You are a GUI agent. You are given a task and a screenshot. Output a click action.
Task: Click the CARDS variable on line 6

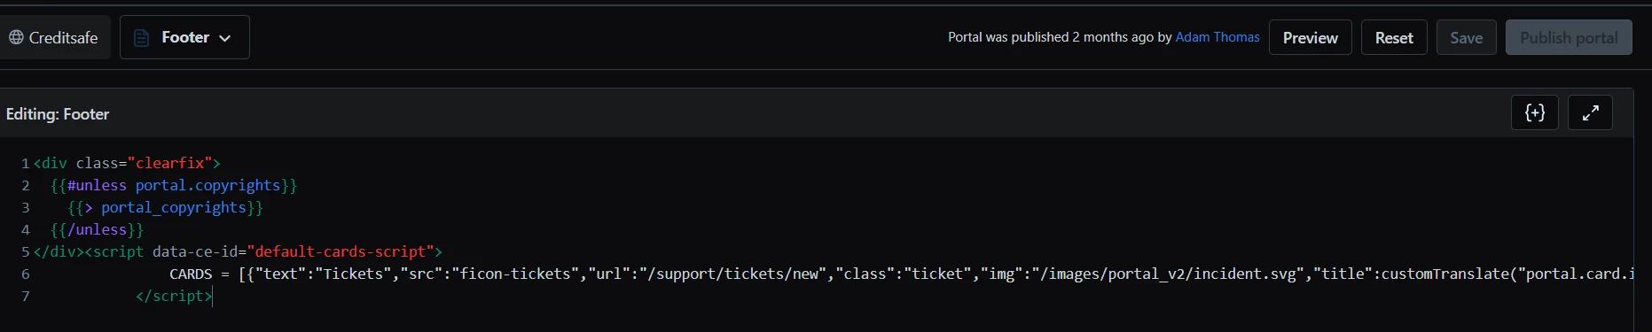[x=191, y=274]
